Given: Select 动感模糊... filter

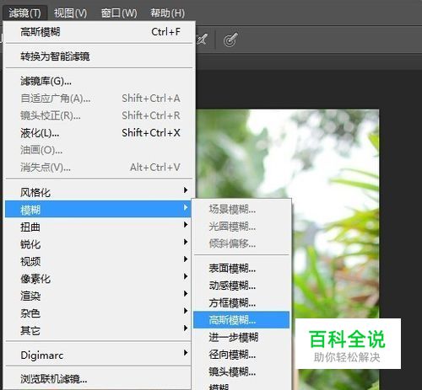Looking at the screenshot, I should pos(241,286).
